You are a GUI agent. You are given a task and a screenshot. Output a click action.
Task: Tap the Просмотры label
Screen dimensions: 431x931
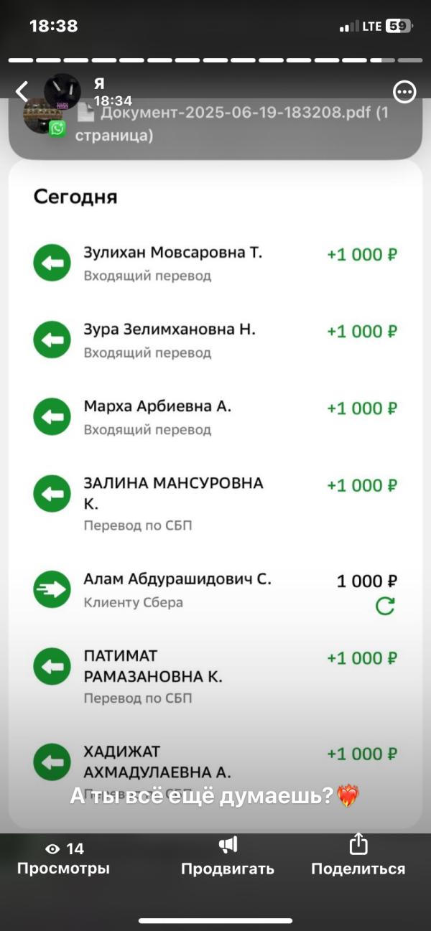coord(63,869)
